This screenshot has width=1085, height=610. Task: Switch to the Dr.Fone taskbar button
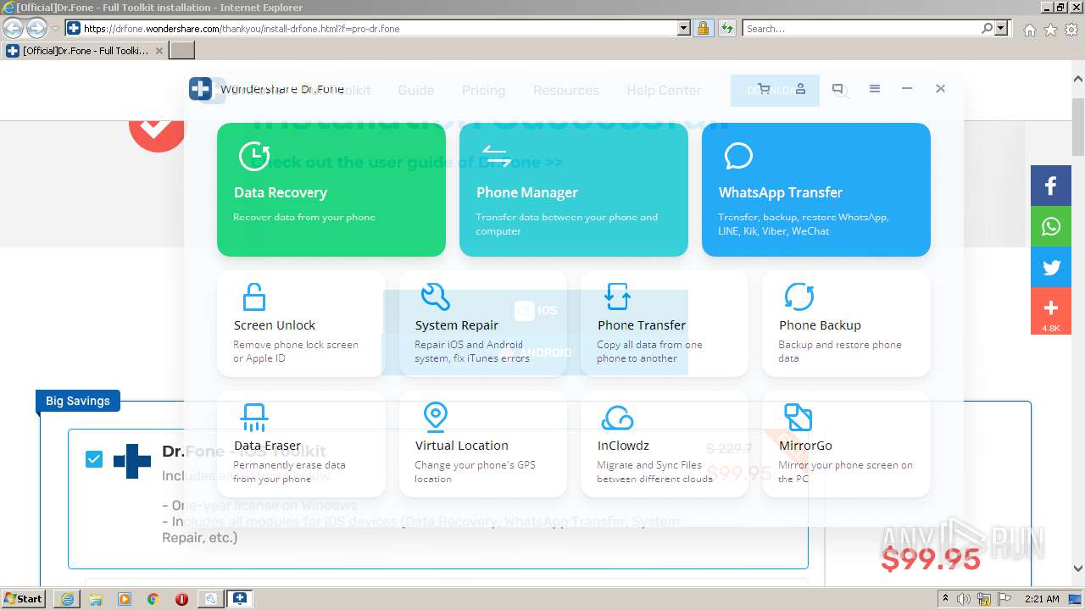coord(239,599)
